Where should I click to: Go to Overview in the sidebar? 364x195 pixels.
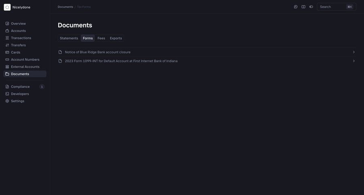pos(18,24)
